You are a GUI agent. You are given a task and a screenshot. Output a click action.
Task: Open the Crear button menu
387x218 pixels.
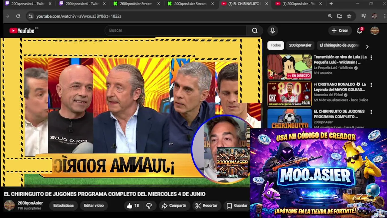click(340, 31)
